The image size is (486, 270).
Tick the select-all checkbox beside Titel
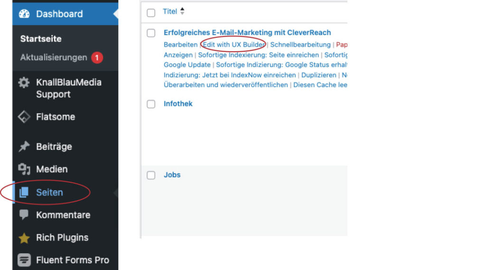pyautogui.click(x=151, y=13)
